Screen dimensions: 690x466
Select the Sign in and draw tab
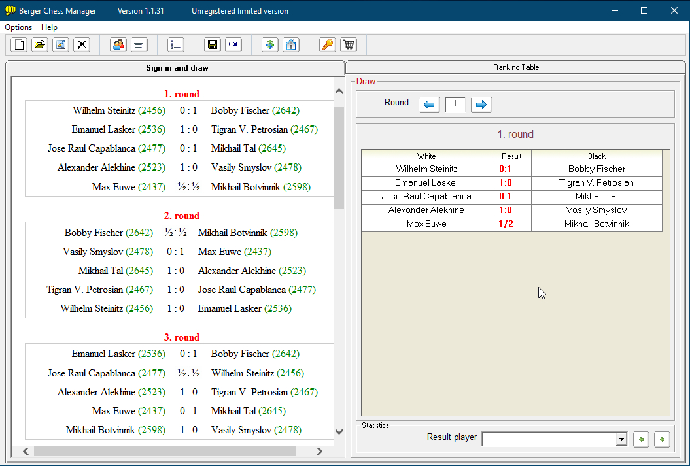click(177, 68)
